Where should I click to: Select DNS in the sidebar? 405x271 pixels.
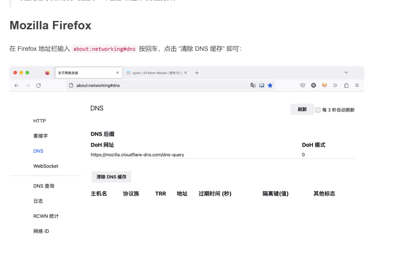pos(38,151)
